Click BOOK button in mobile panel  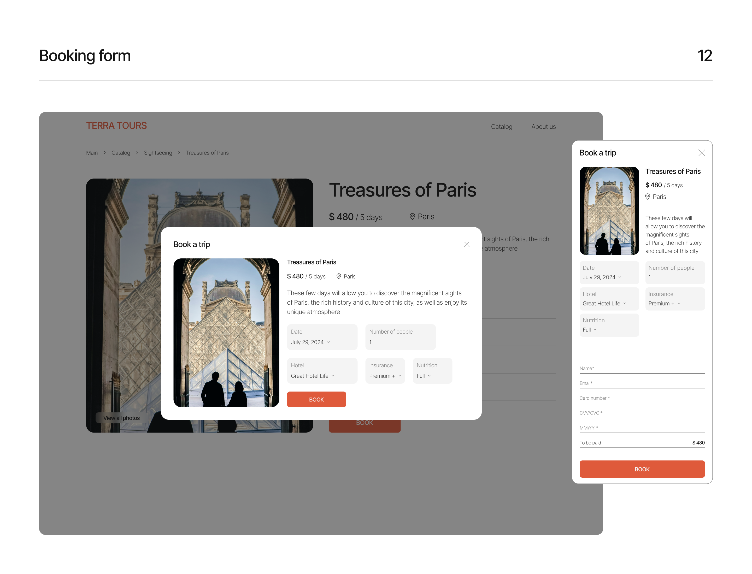click(642, 469)
